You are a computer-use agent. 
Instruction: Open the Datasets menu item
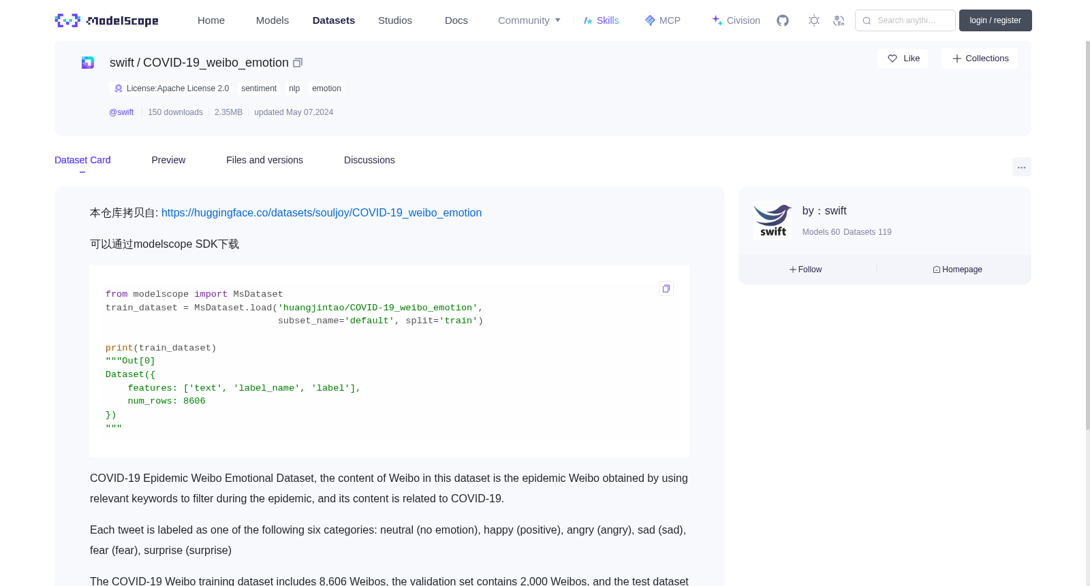click(334, 20)
